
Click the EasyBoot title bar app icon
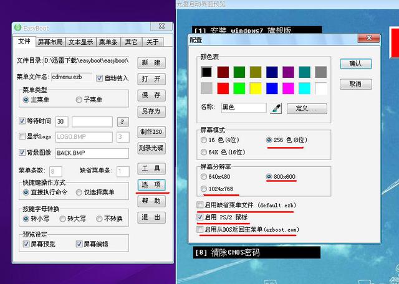18,27
